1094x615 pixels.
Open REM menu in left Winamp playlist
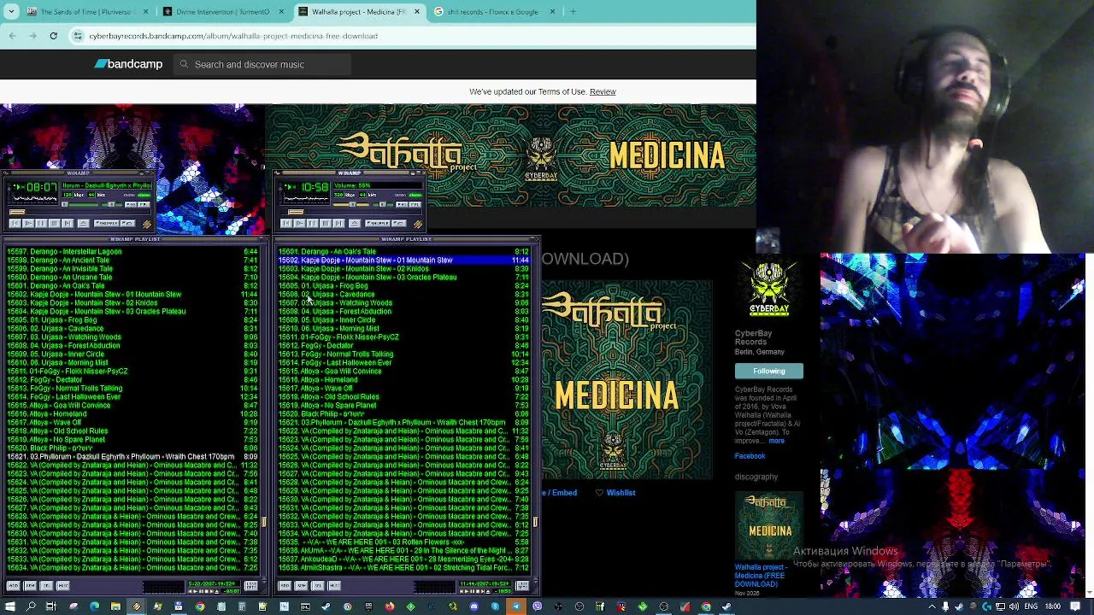(x=30, y=585)
